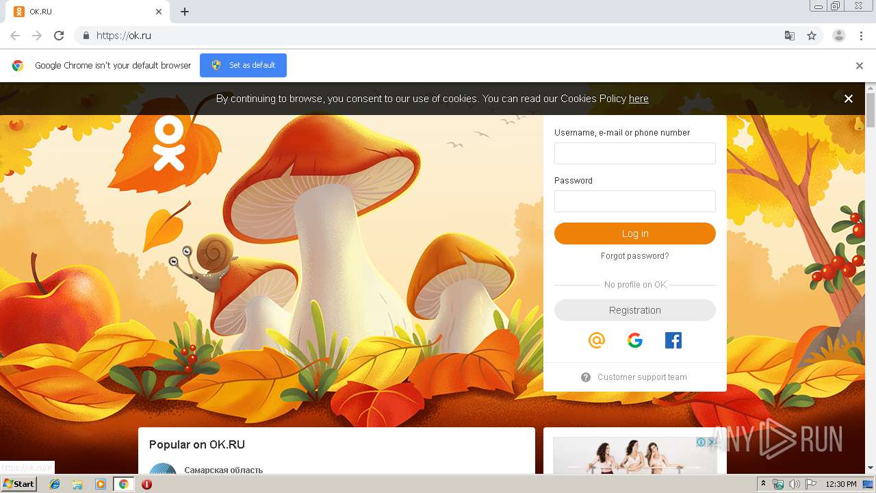
Task: Focus the Username, e-mail or phone field
Action: coord(635,153)
